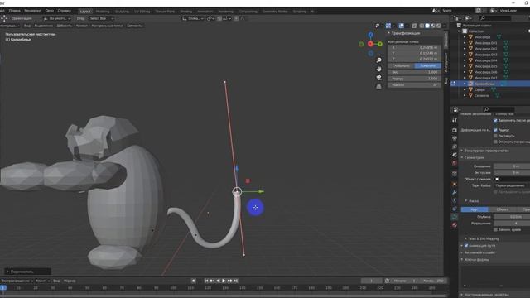Image resolution: width=530 pixels, height=298 pixels.
Task: Click the blue Z axis gizmo ball
Action: [x=370, y=35]
